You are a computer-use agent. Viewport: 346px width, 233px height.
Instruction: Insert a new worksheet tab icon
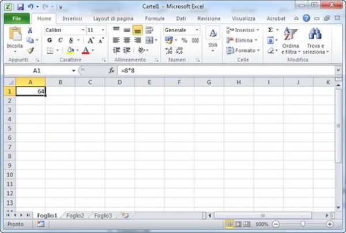tap(125, 215)
